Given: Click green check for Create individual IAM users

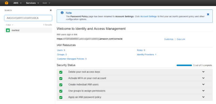Looking at the screenshot, I should (61, 85).
